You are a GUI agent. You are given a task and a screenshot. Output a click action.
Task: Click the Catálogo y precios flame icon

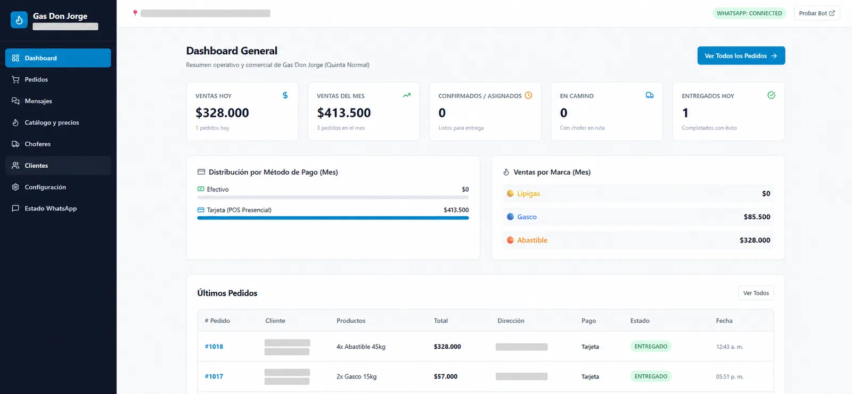(x=15, y=122)
